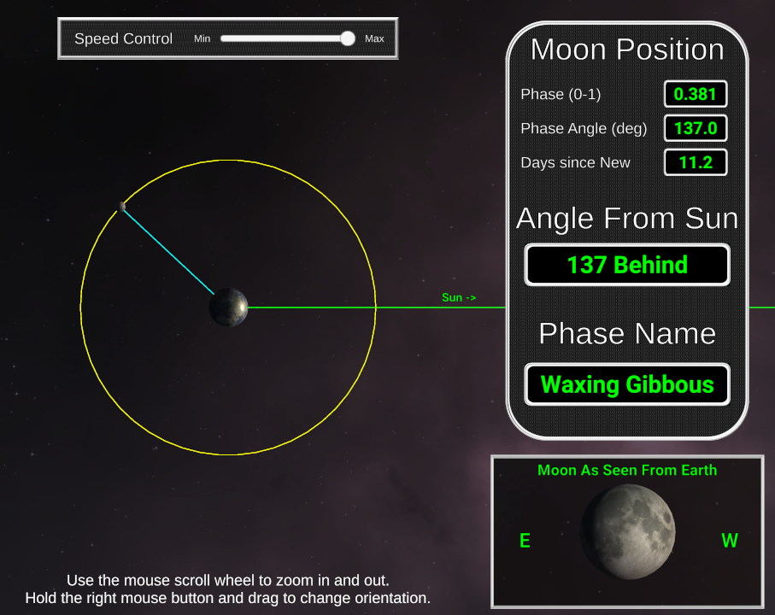Screen dimensions: 775x615
Task: Click the Phase Angle (deg) readout
Action: coord(695,128)
